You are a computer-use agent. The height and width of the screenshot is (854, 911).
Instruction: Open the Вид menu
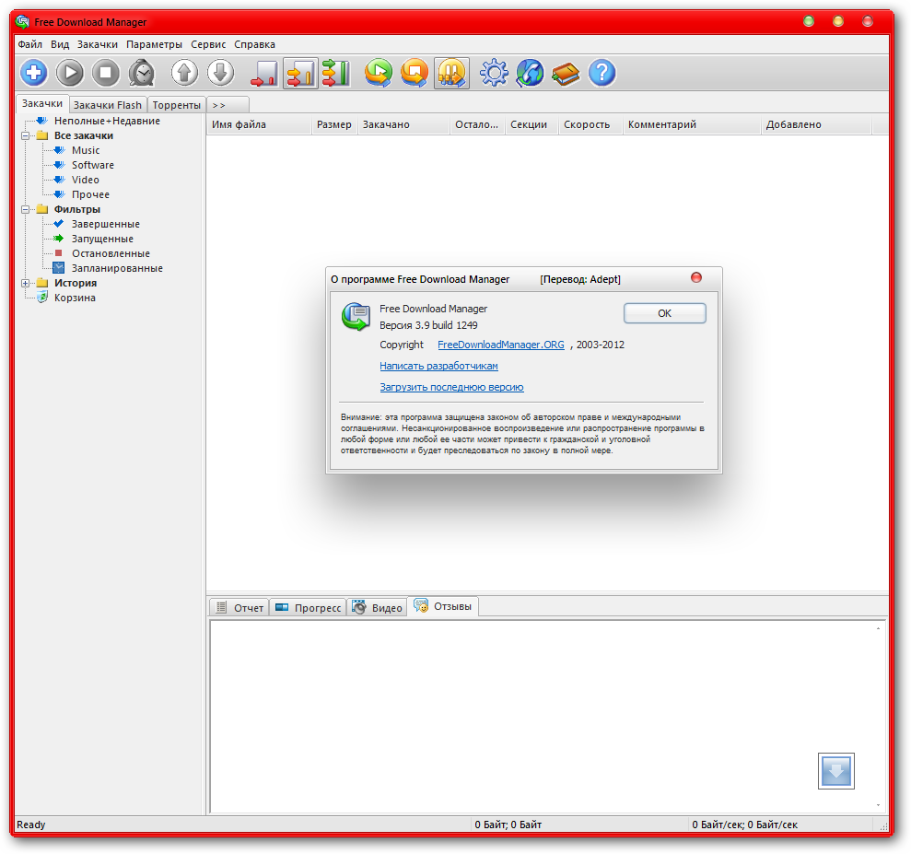point(60,44)
